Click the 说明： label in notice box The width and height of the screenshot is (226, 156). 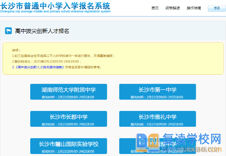coord(16,50)
